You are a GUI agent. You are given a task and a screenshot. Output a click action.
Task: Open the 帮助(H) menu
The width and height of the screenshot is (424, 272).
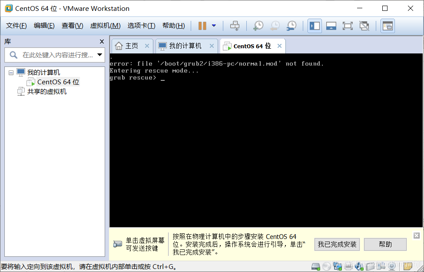174,26
